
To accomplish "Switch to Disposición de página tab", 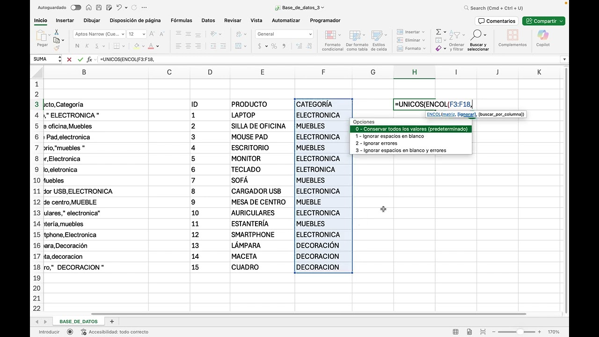I will [135, 21].
